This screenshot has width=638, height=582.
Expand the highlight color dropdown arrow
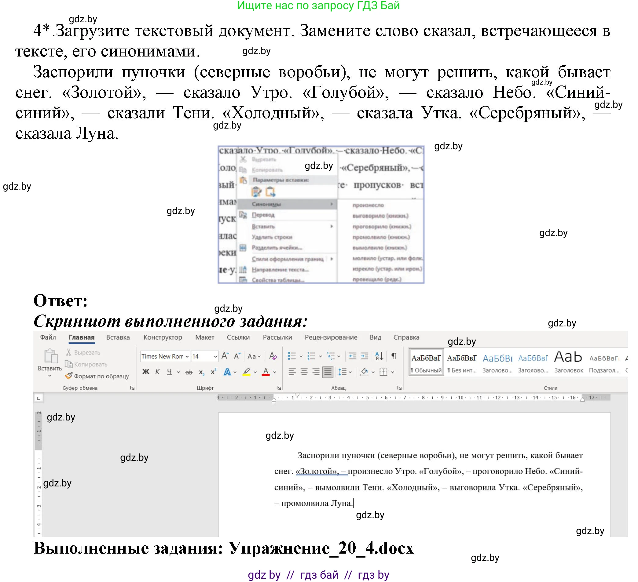pyautogui.click(x=255, y=372)
